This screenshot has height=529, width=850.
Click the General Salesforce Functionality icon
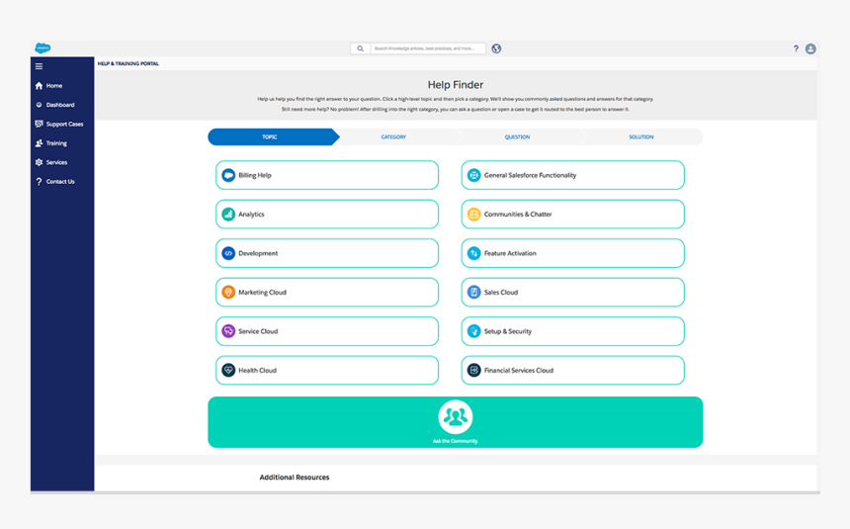point(474,175)
